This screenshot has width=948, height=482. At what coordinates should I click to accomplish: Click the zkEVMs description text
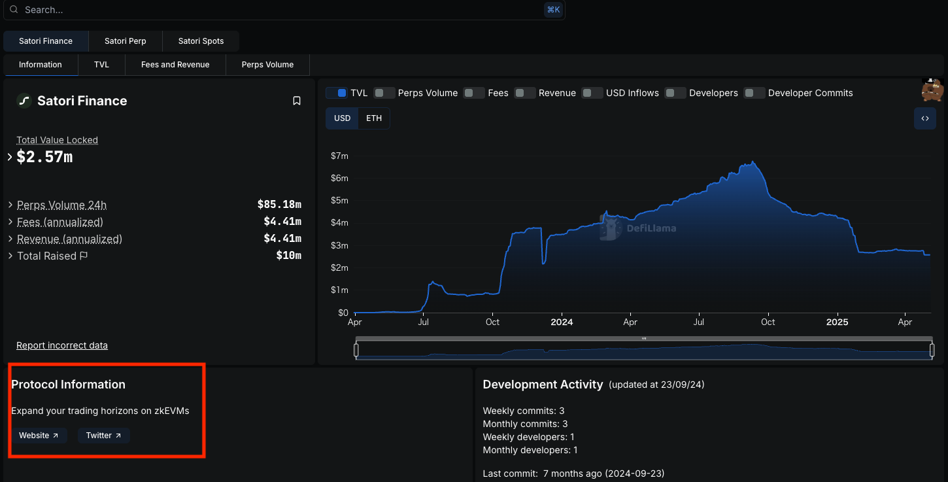pos(100,411)
